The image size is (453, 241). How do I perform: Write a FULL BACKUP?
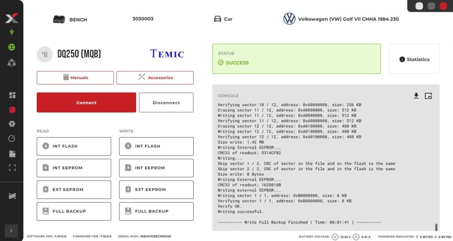(x=156, y=211)
